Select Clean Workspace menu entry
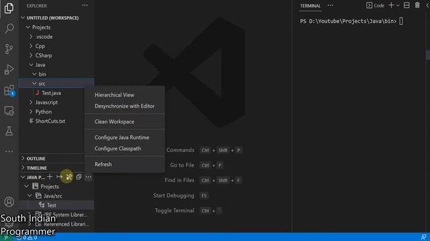This screenshot has height=241, width=430. coord(124,122)
